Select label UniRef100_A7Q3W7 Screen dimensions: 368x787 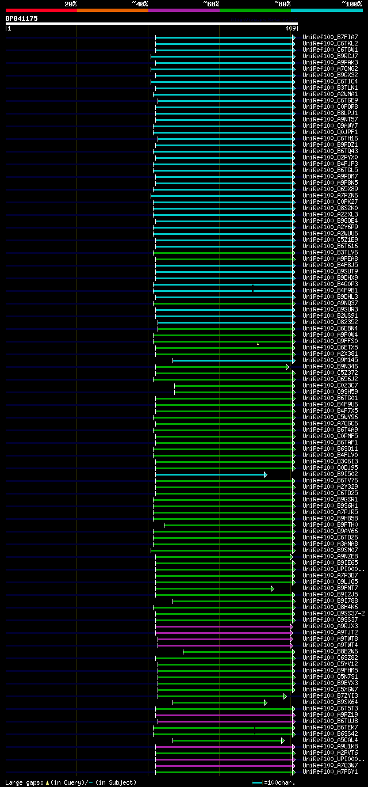[x=330, y=765]
